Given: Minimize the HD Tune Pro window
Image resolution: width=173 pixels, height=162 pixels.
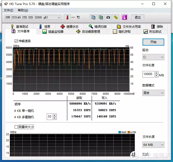Looking at the screenshot, I should [x=142, y=4].
